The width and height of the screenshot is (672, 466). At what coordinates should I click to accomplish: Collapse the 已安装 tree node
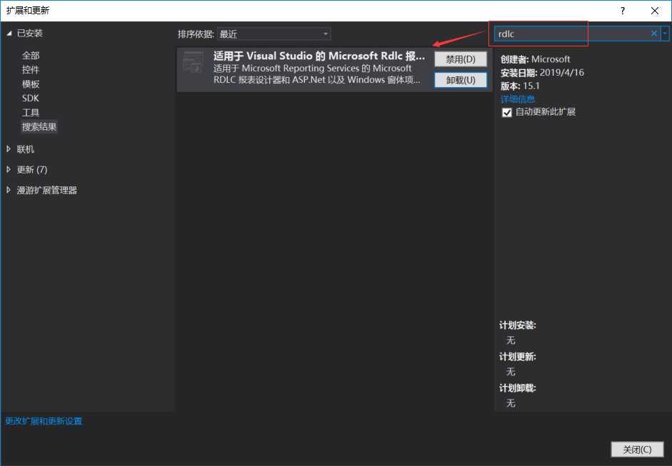pos(9,34)
